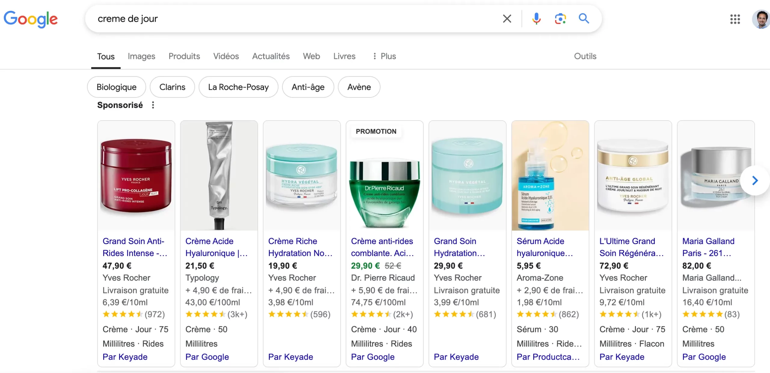Open Google Lens image search
The height and width of the screenshot is (373, 770).
(x=560, y=19)
